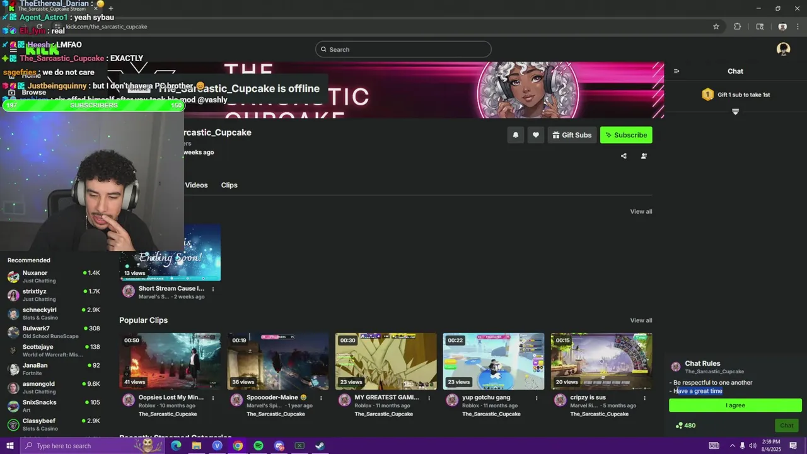
Task: Click the Chat Rules author avatar
Action: pos(676,367)
